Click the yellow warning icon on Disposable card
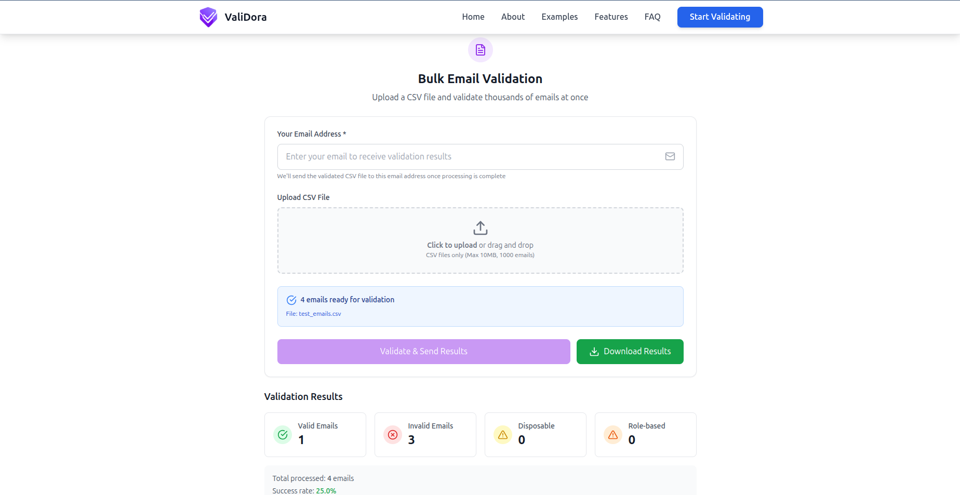 pos(502,435)
